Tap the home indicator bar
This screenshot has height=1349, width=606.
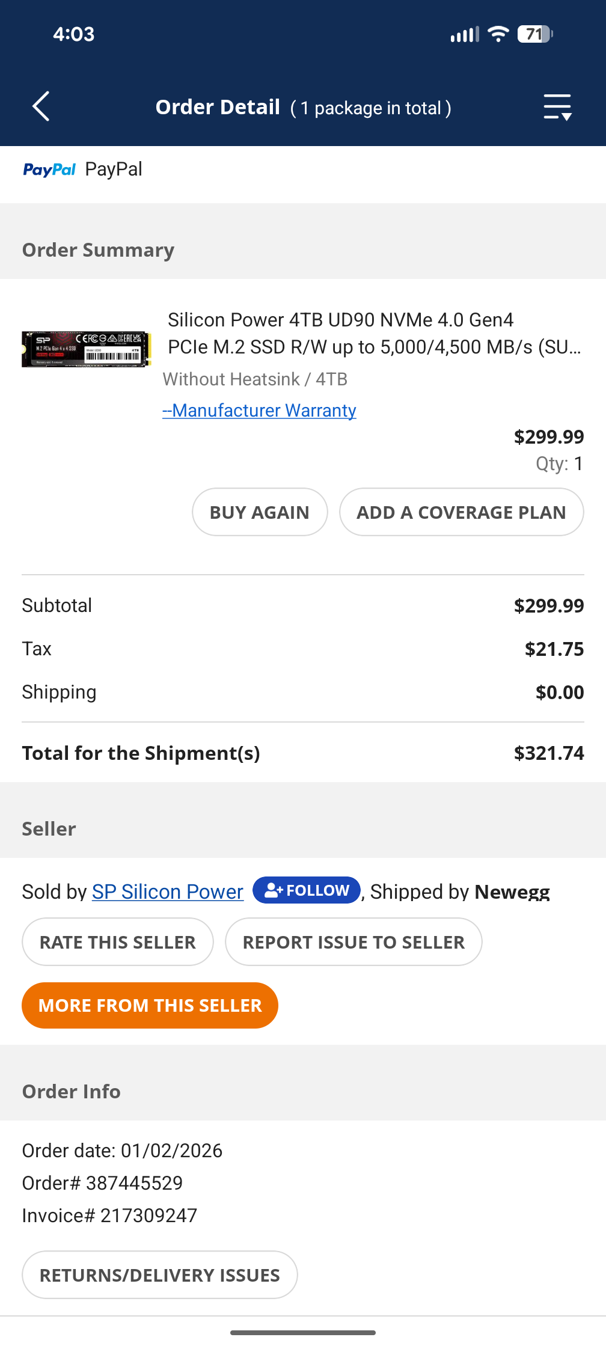[303, 1333]
